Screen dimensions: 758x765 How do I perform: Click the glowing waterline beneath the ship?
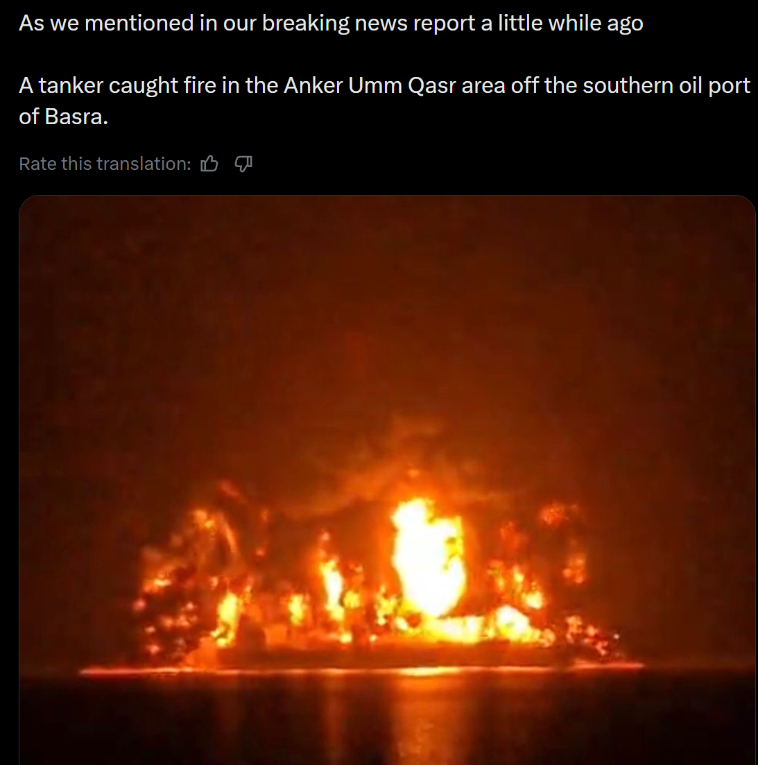[x=361, y=669]
